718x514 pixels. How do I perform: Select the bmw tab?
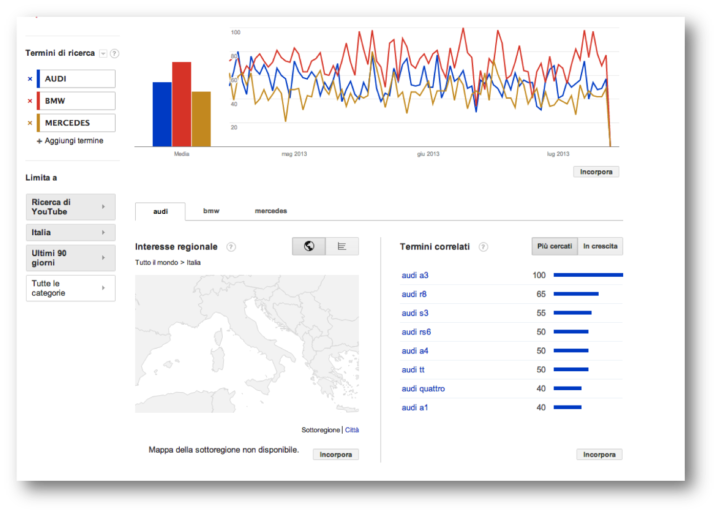click(x=211, y=211)
